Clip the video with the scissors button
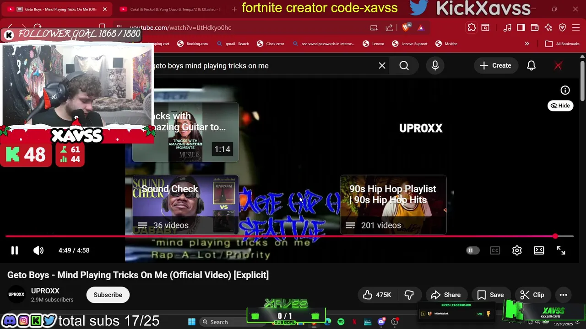The image size is (586, 329). click(532, 295)
